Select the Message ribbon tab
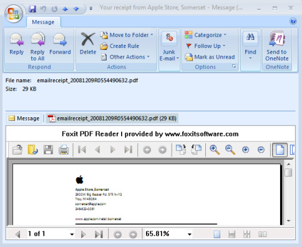 point(43,22)
